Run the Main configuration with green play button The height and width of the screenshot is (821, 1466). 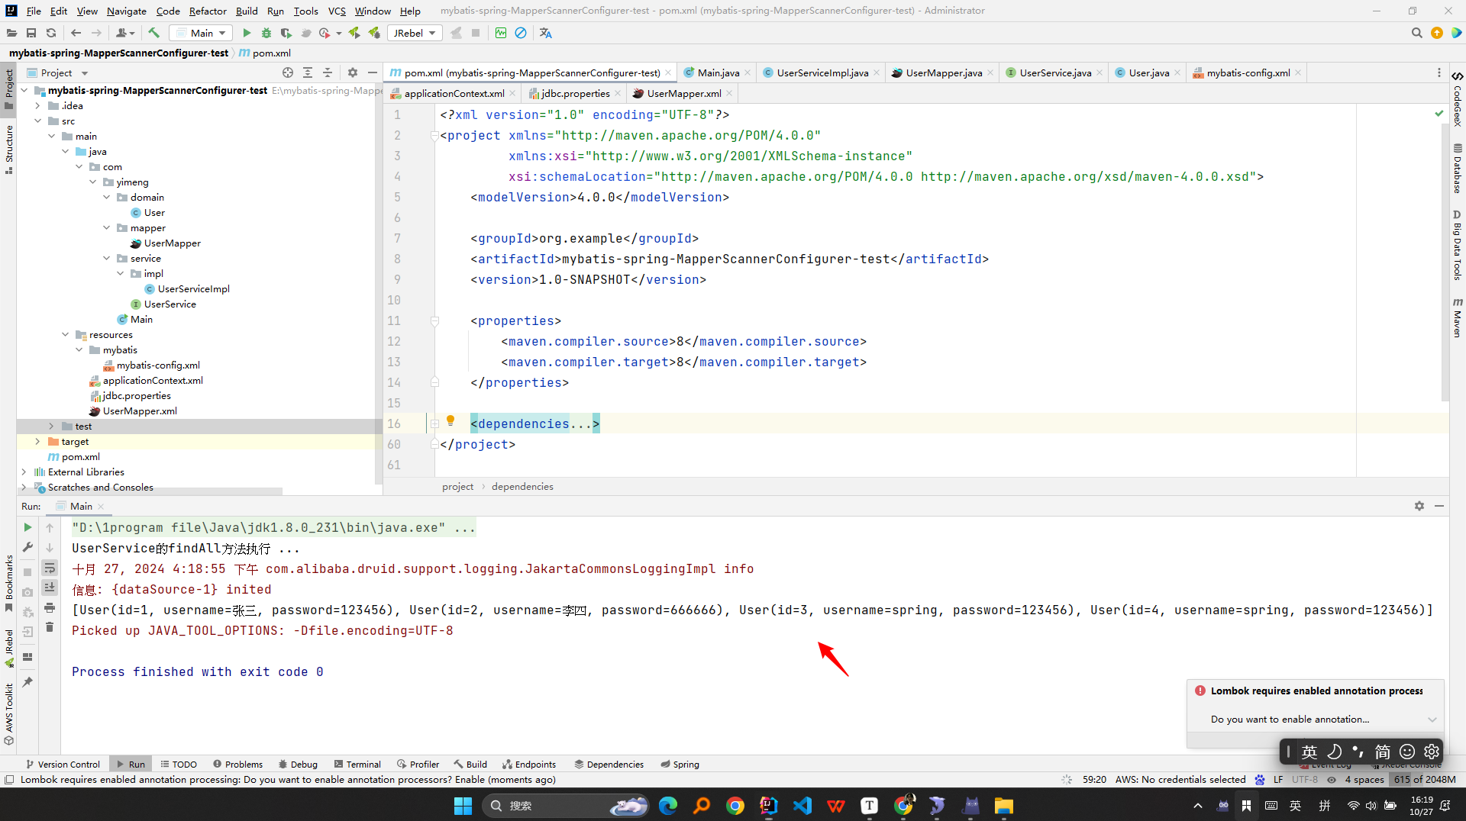247,33
